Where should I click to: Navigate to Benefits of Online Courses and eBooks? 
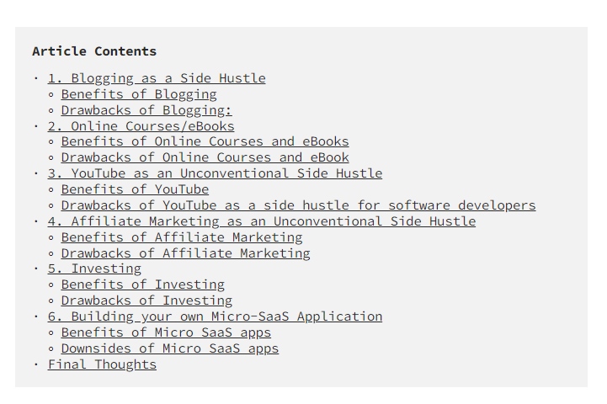pos(205,141)
